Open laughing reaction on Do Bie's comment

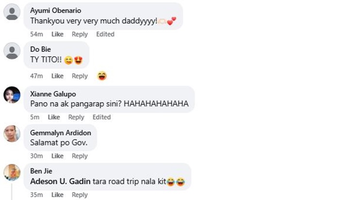click(x=102, y=76)
